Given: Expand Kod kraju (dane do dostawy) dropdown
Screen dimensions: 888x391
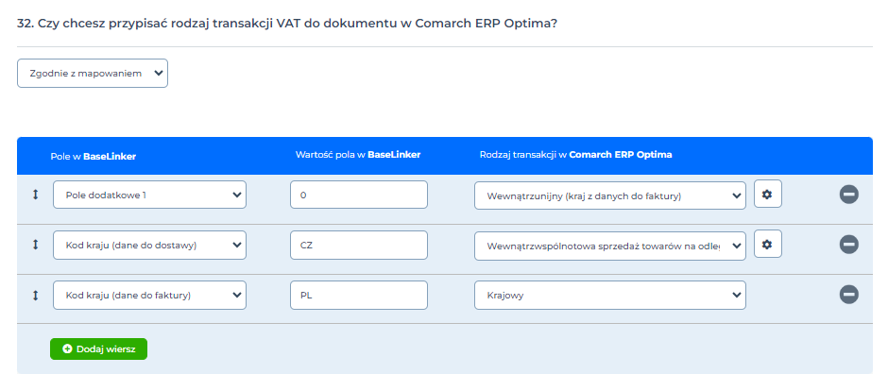Looking at the screenshot, I should click(x=149, y=245).
